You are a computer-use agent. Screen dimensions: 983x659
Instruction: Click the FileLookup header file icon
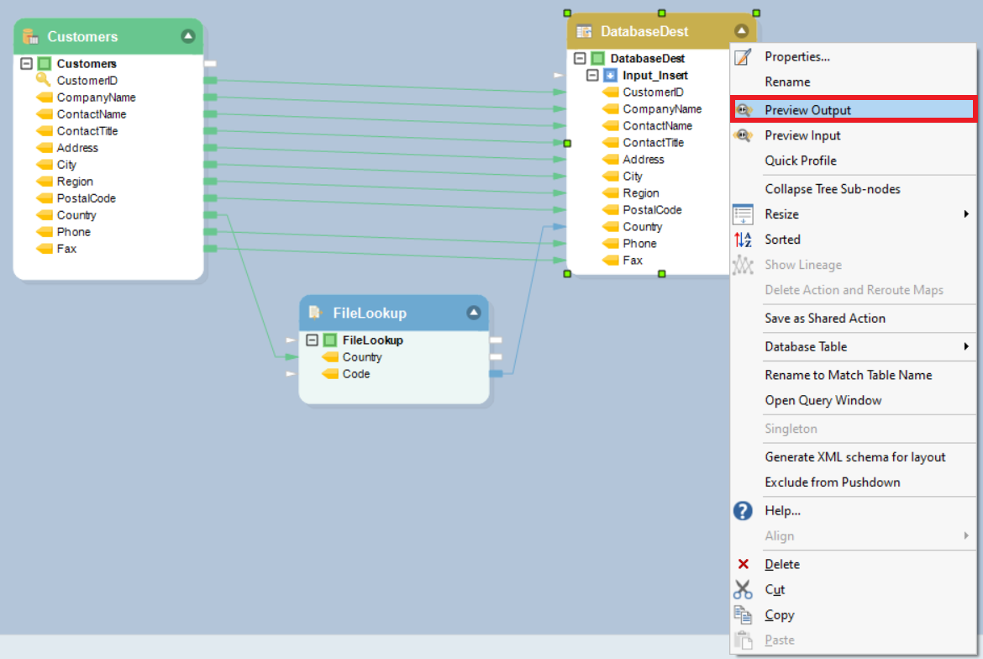pos(315,313)
